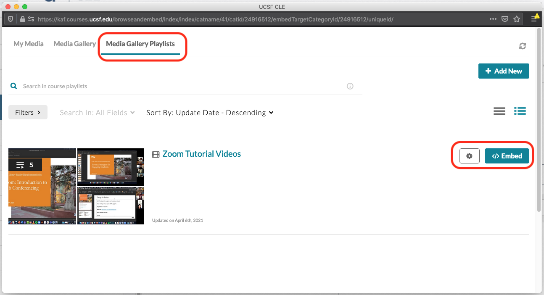This screenshot has height=295, width=544.
Task: Embed the Zoom Tutorial Videos playlist
Action: 507,156
